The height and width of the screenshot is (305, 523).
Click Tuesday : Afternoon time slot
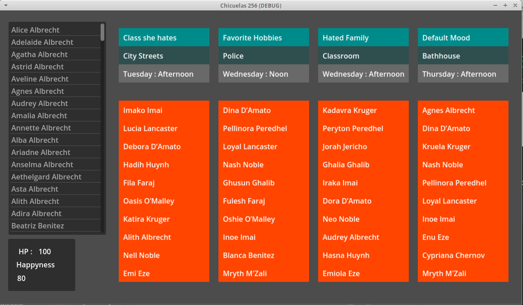[x=164, y=74]
